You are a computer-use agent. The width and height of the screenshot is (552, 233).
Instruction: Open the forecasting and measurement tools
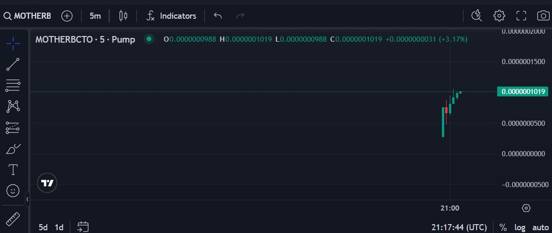pyautogui.click(x=13, y=128)
